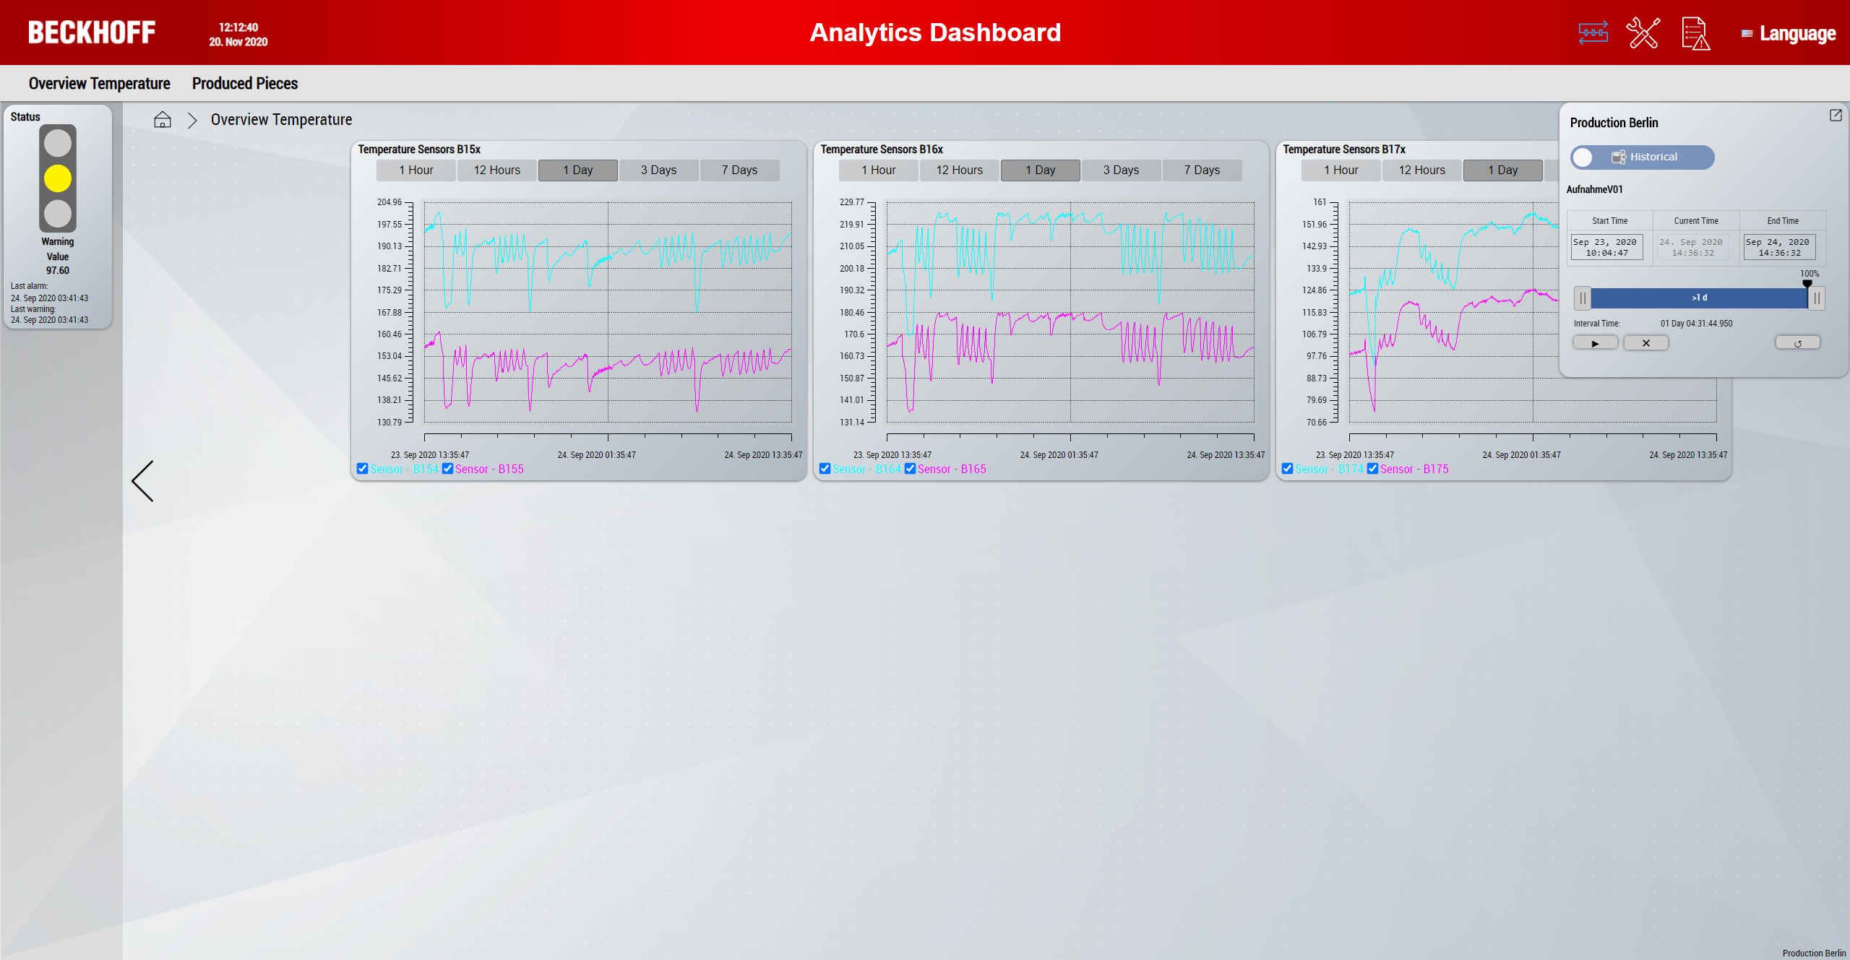Select 3 Days range for B15x sensors
The height and width of the screenshot is (960, 1850).
coord(659,170)
